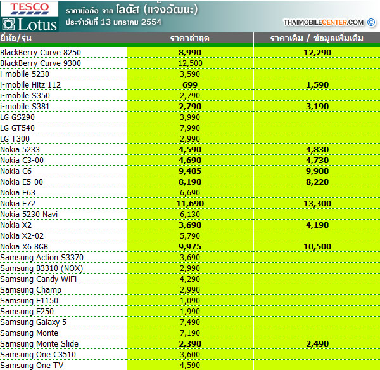Click the 8,990 latest price value
This screenshot has height=370, width=380.
(190, 53)
